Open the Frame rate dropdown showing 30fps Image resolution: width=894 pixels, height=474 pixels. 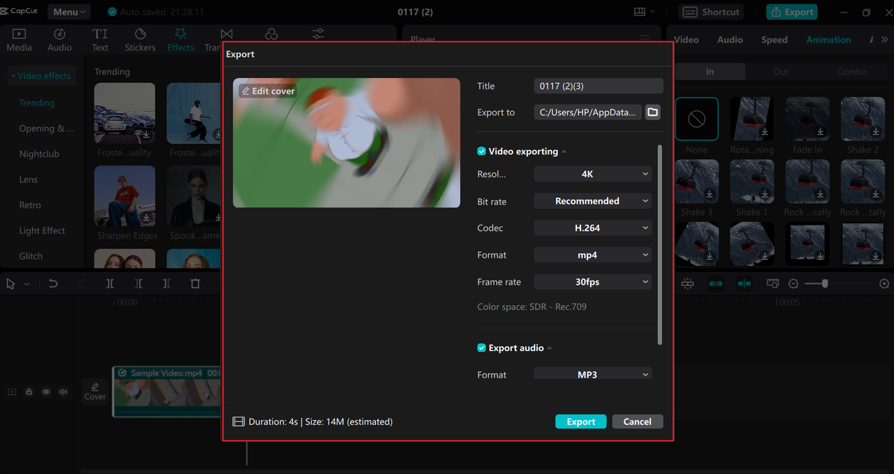[593, 282]
